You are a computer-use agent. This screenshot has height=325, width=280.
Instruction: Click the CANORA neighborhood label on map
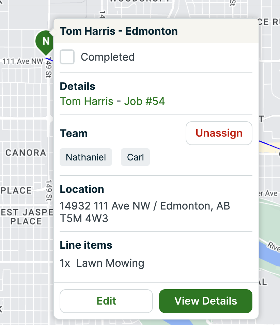tap(26, 153)
